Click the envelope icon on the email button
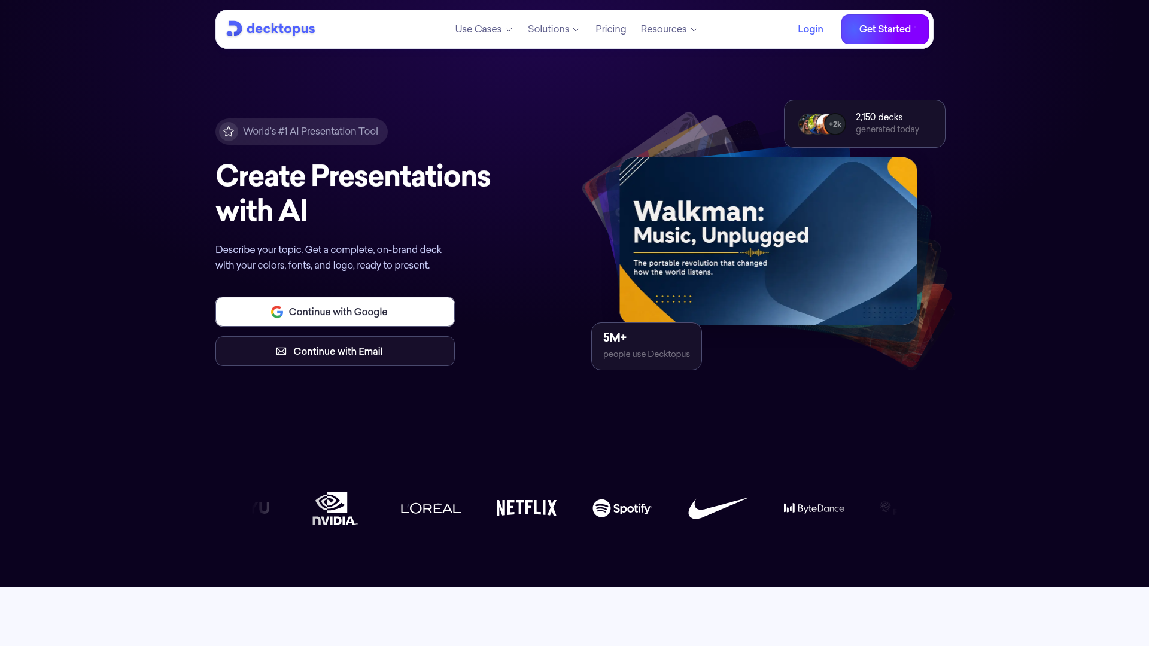 (281, 351)
